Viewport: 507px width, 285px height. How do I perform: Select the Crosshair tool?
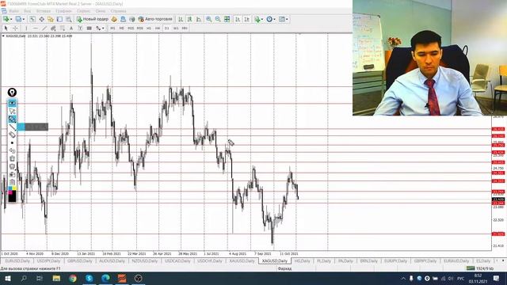point(15,28)
